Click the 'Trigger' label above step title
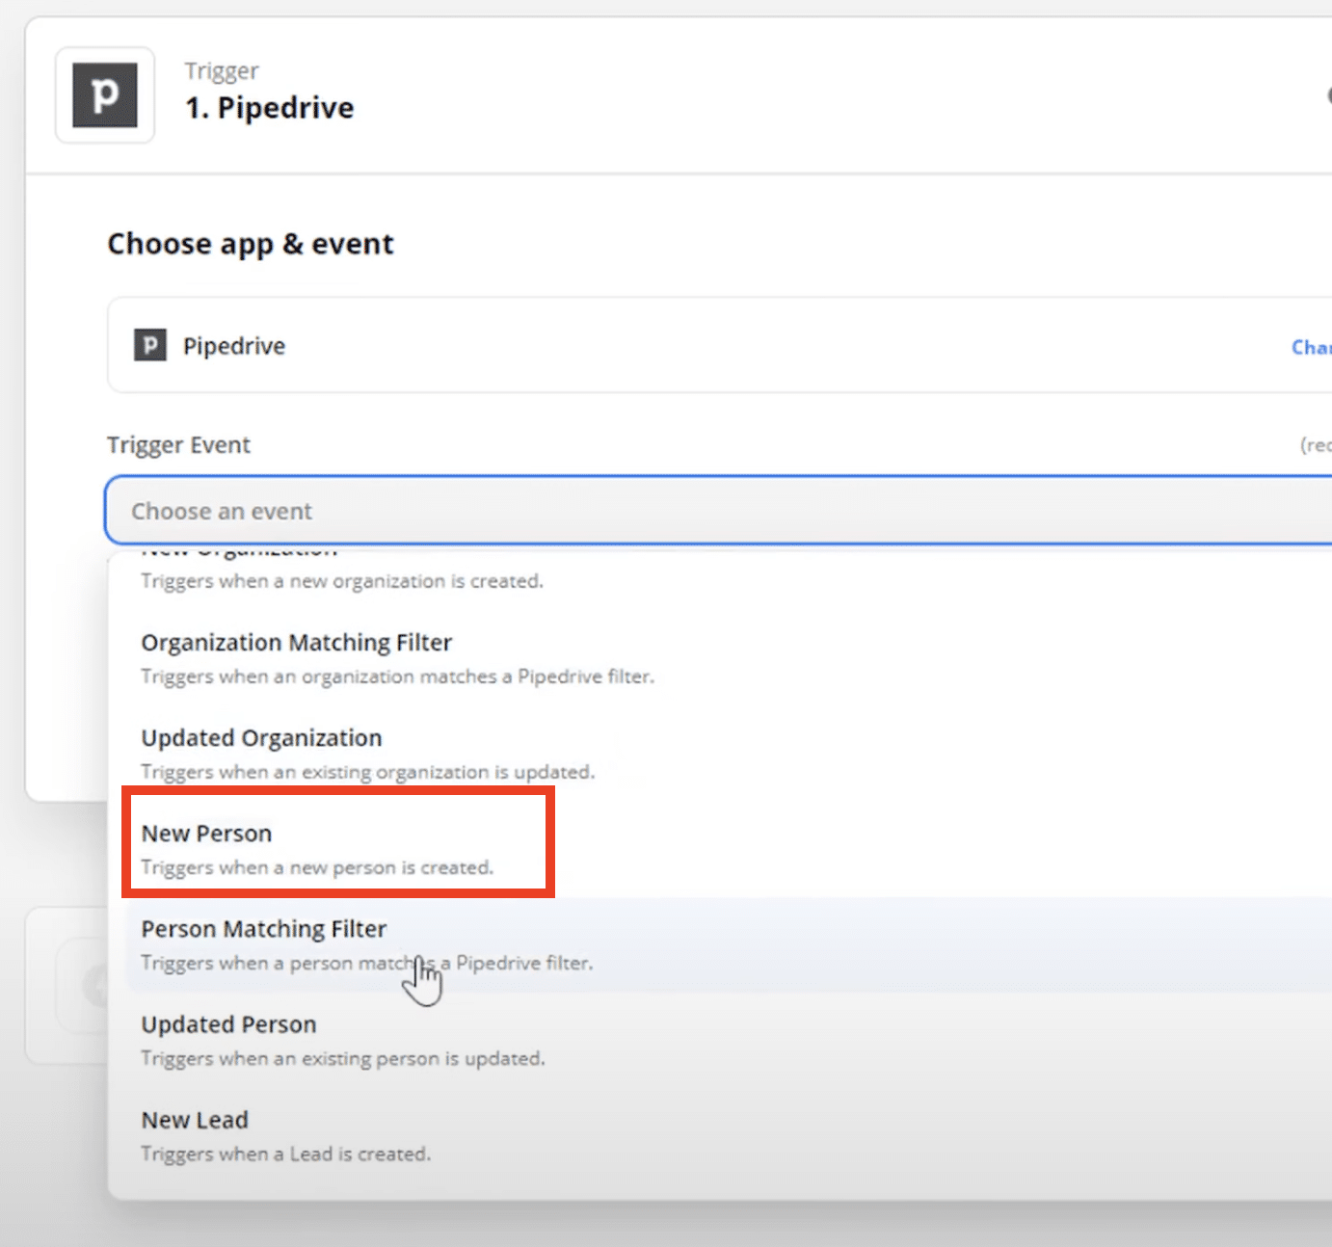Image resolution: width=1332 pixels, height=1247 pixels. [222, 71]
